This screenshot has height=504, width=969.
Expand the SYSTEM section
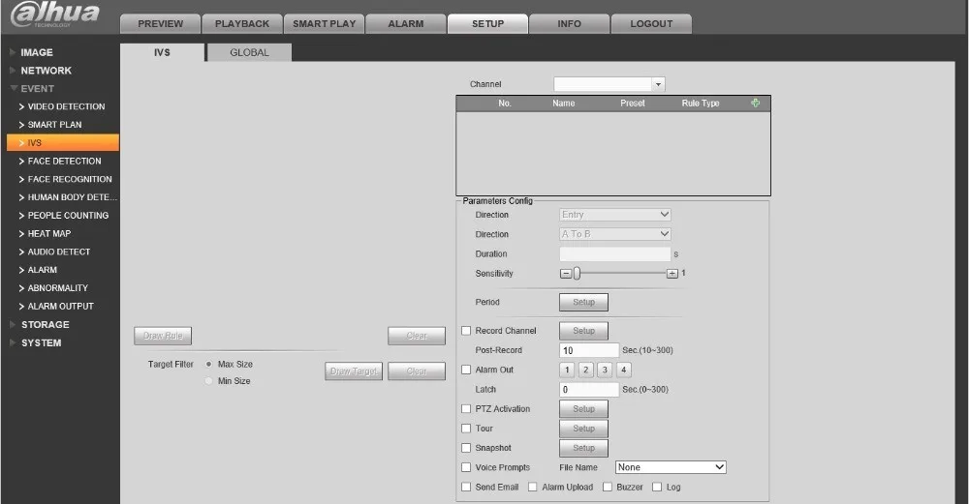click(41, 343)
